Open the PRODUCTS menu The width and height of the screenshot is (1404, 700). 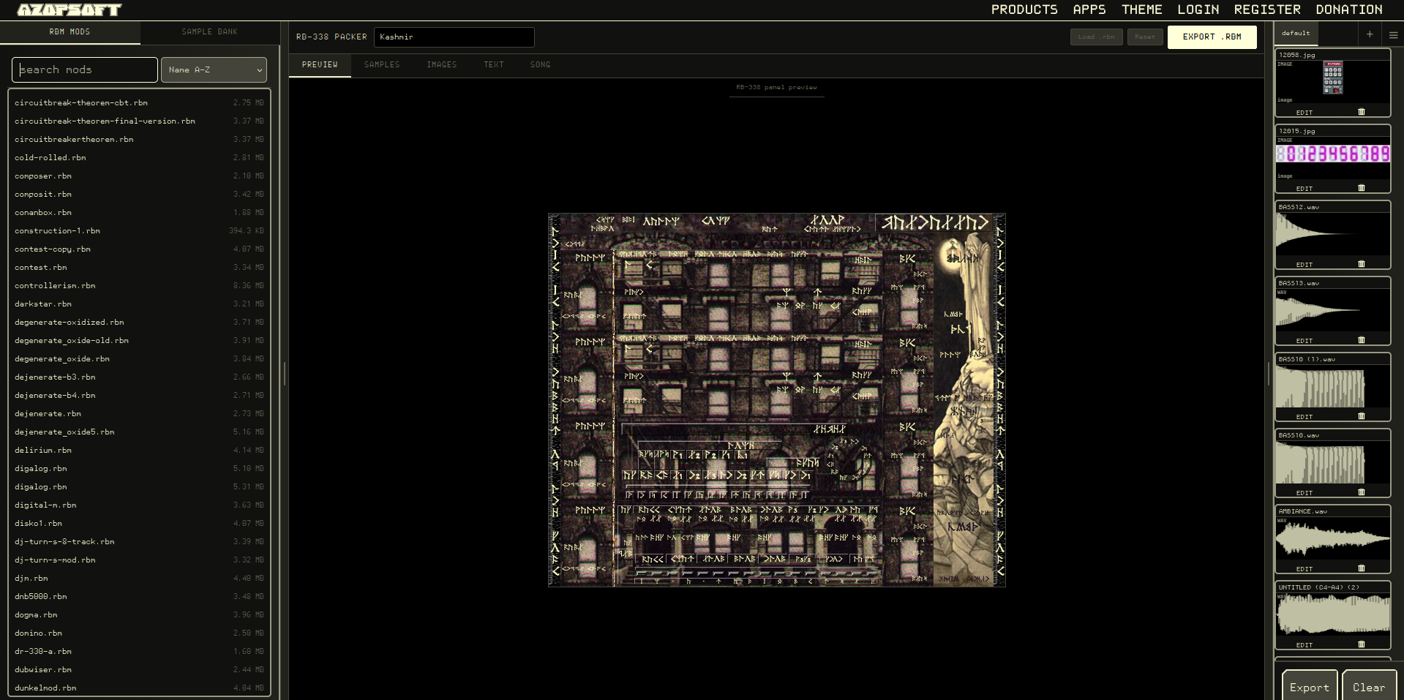pyautogui.click(x=1024, y=10)
